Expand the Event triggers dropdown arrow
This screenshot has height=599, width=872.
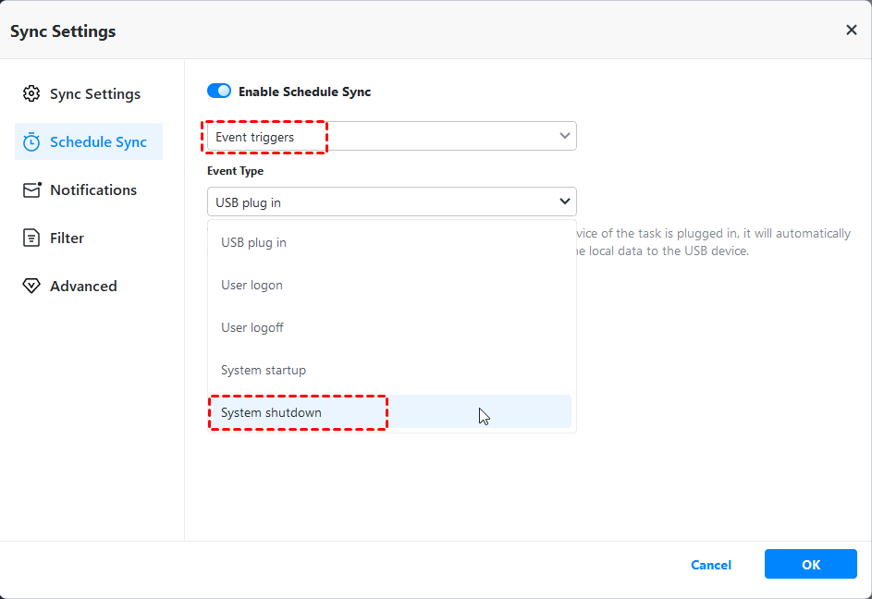coord(565,136)
